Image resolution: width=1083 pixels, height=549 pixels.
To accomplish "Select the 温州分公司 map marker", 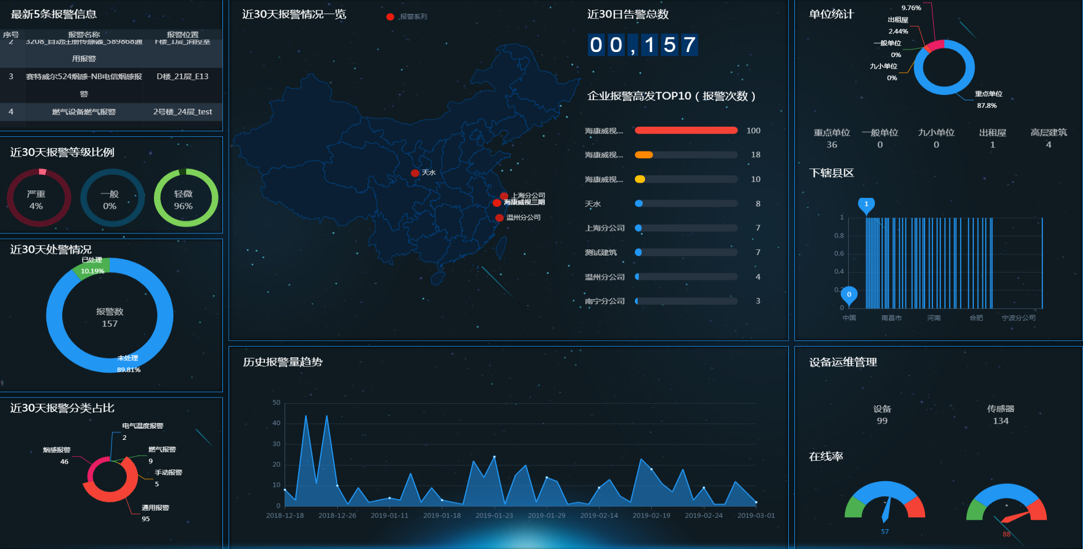I will coord(499,218).
